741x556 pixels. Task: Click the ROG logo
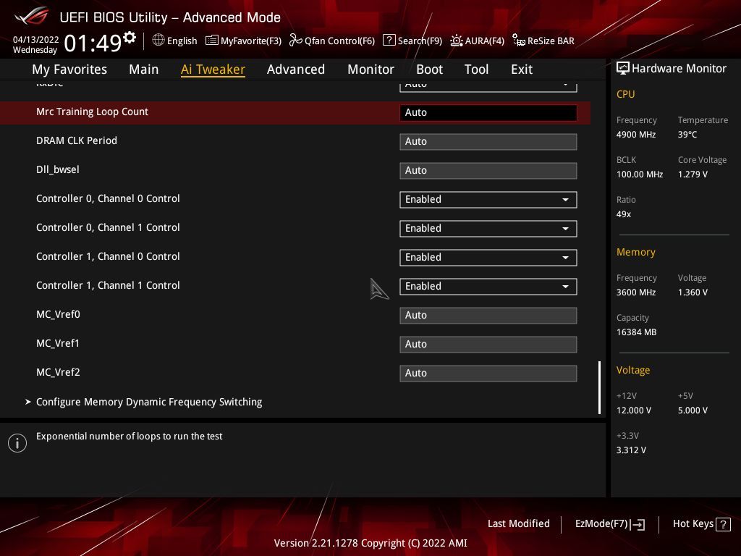[31, 16]
